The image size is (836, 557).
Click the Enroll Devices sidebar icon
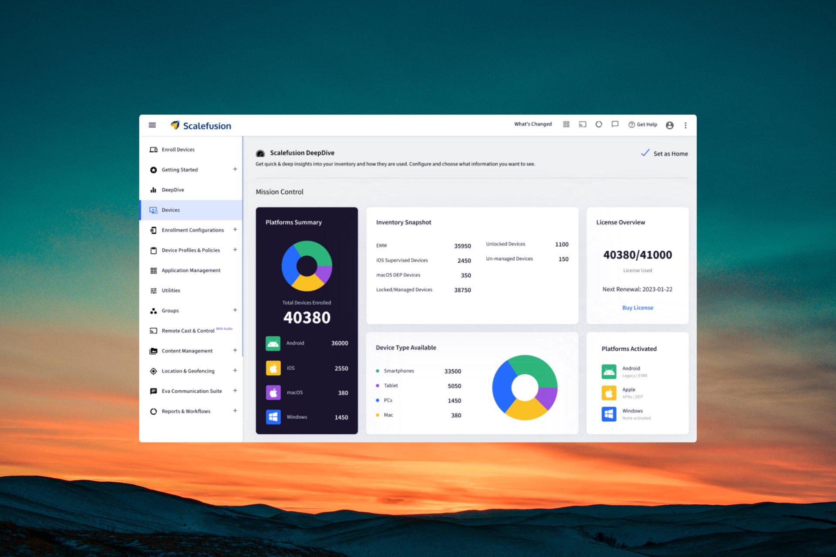(153, 150)
